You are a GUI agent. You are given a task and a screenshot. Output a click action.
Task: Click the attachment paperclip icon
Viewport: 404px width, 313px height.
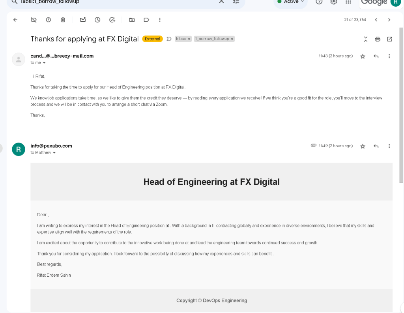click(x=313, y=145)
